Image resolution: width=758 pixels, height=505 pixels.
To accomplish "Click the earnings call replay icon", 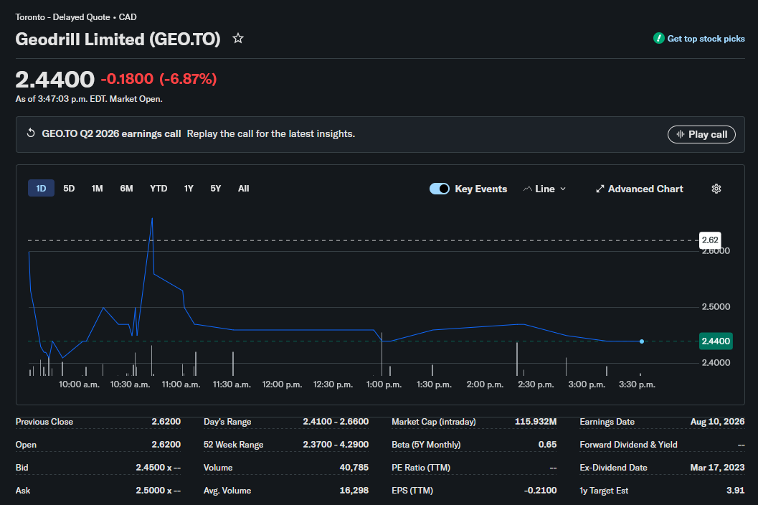I will pyautogui.click(x=31, y=133).
